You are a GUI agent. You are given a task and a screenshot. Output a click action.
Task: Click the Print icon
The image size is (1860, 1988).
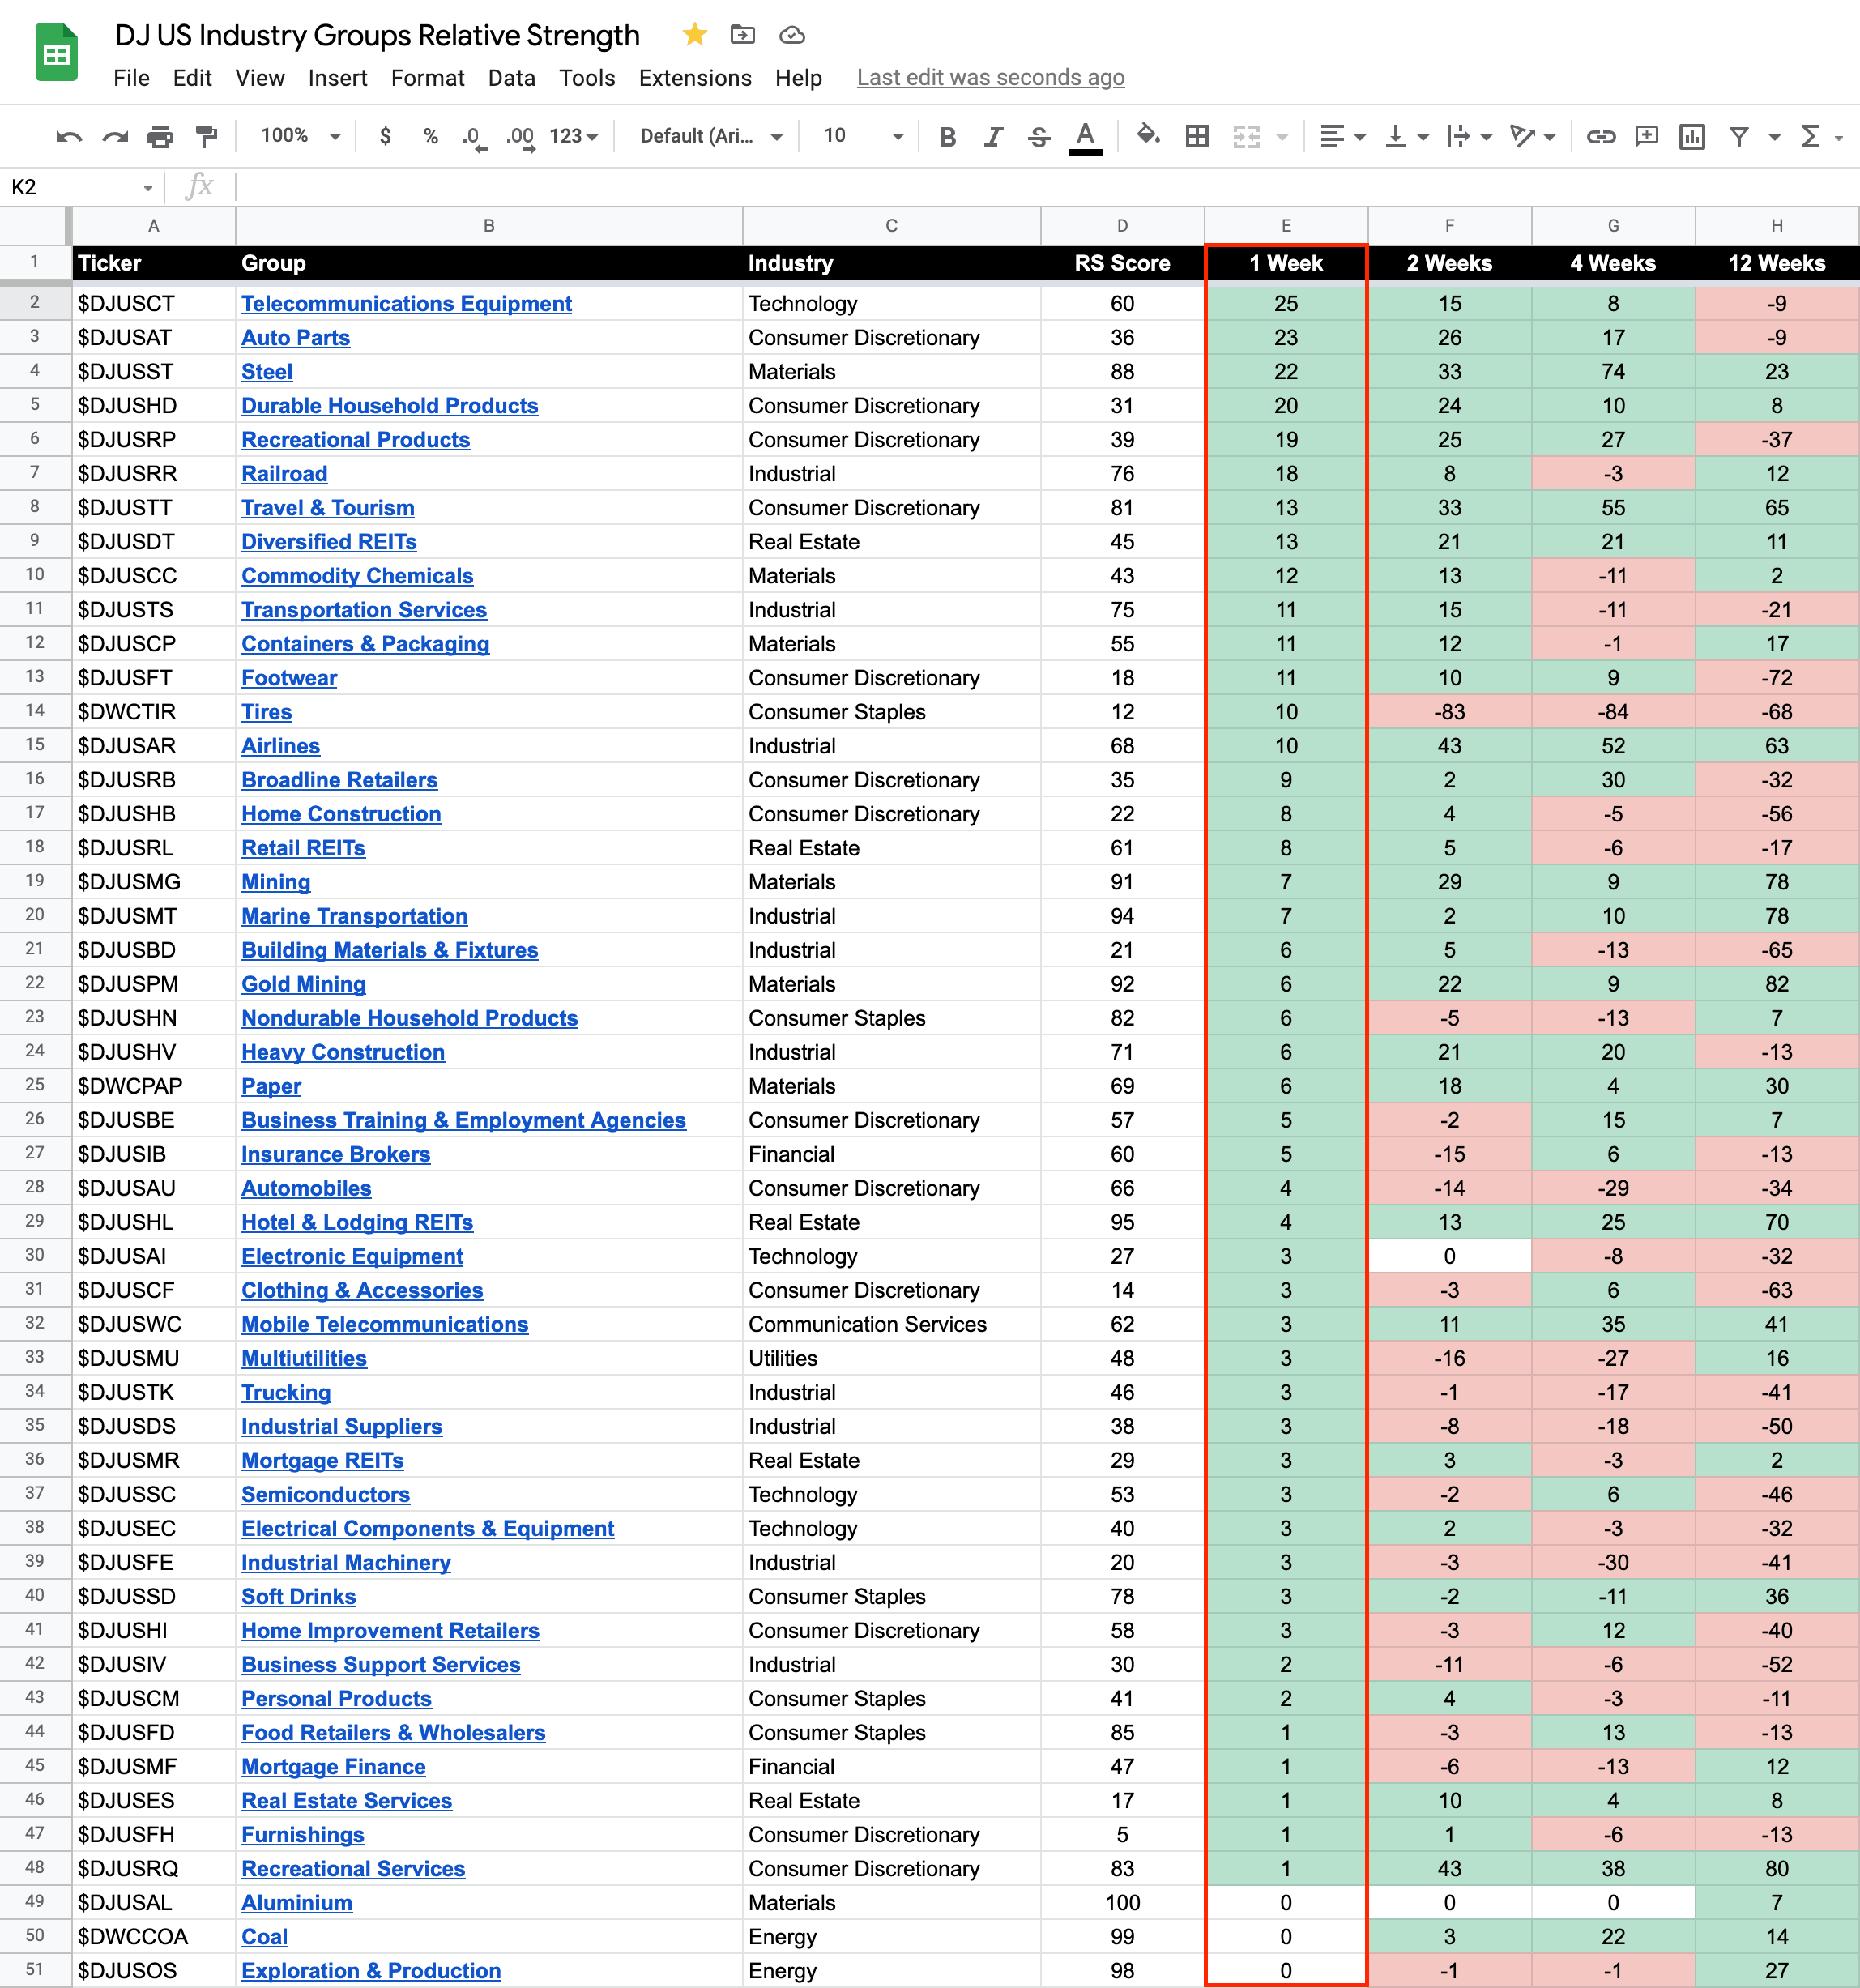coord(160,137)
